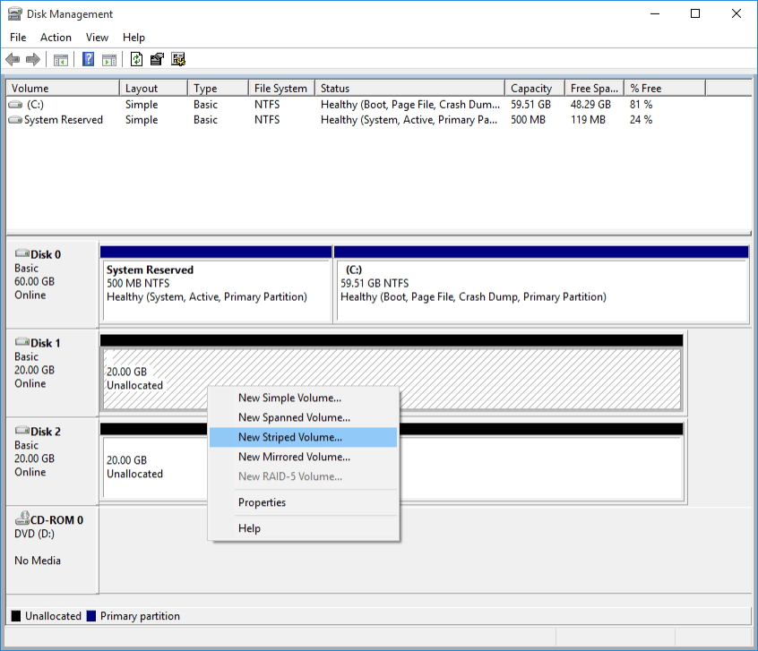Sort by the Status column header

(410, 89)
